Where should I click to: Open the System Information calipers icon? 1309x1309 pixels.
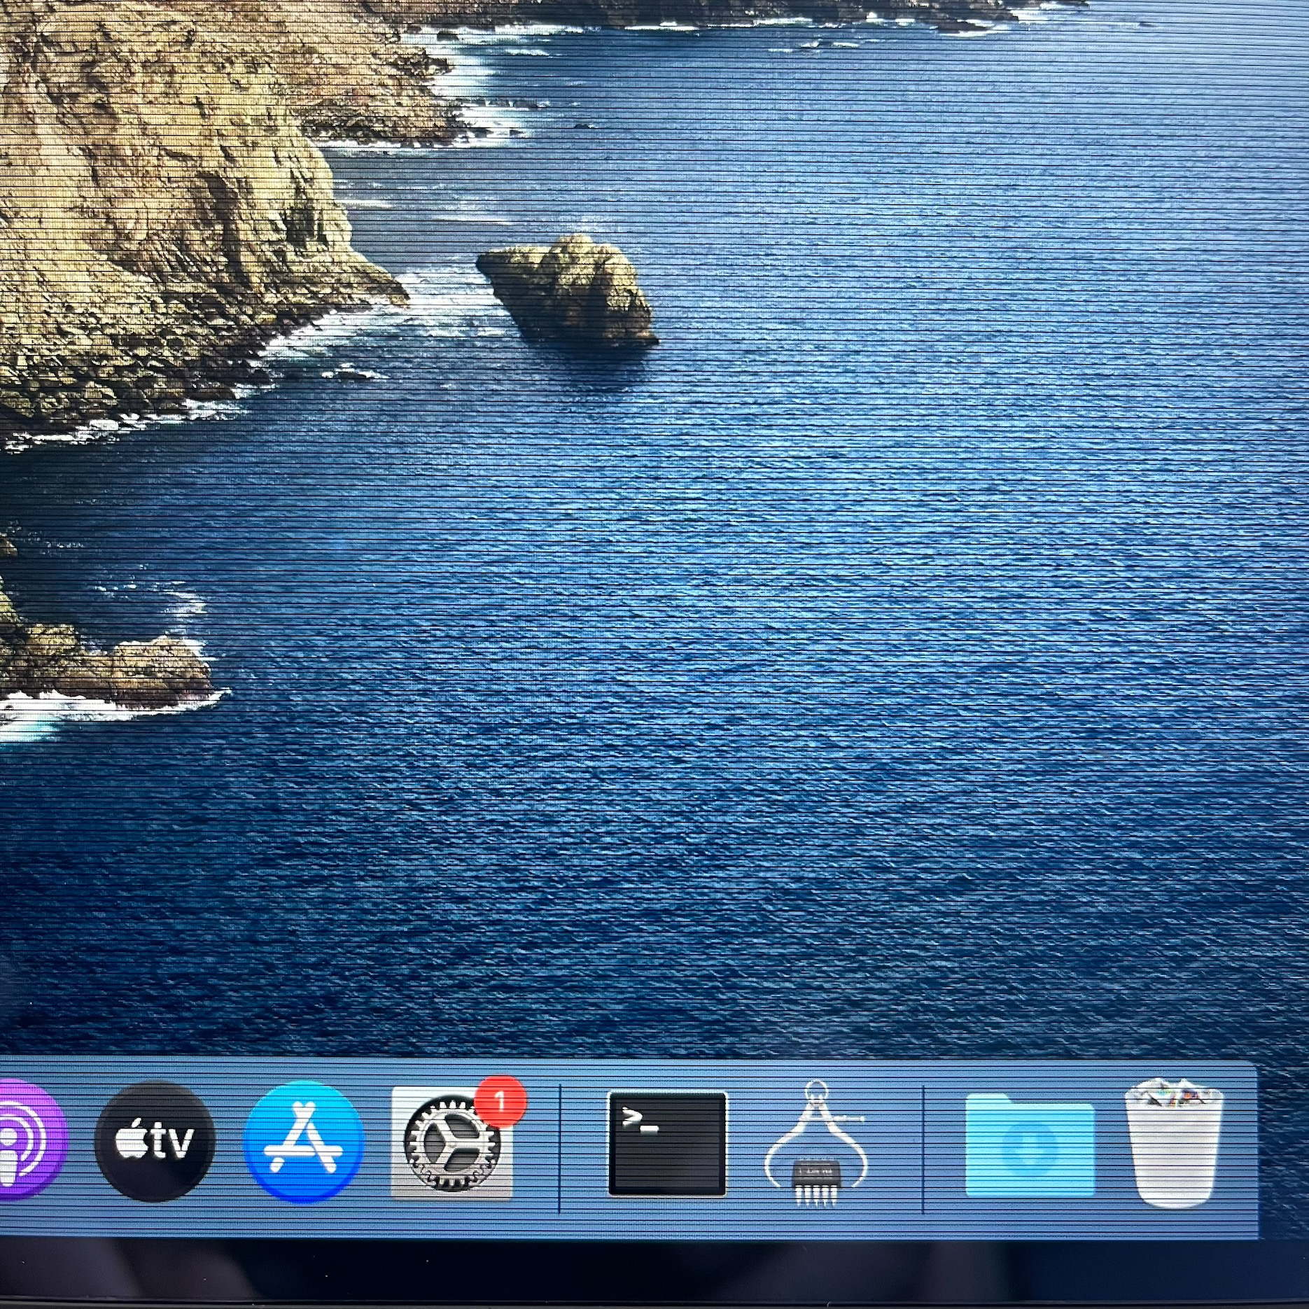click(816, 1144)
